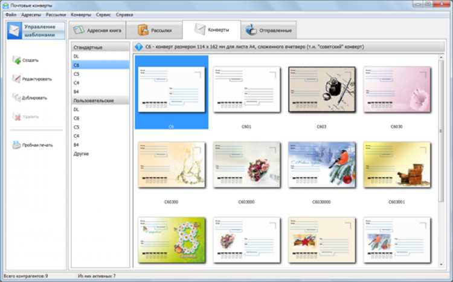
Task: Select B4 under Стандартные
Action: 100,91
